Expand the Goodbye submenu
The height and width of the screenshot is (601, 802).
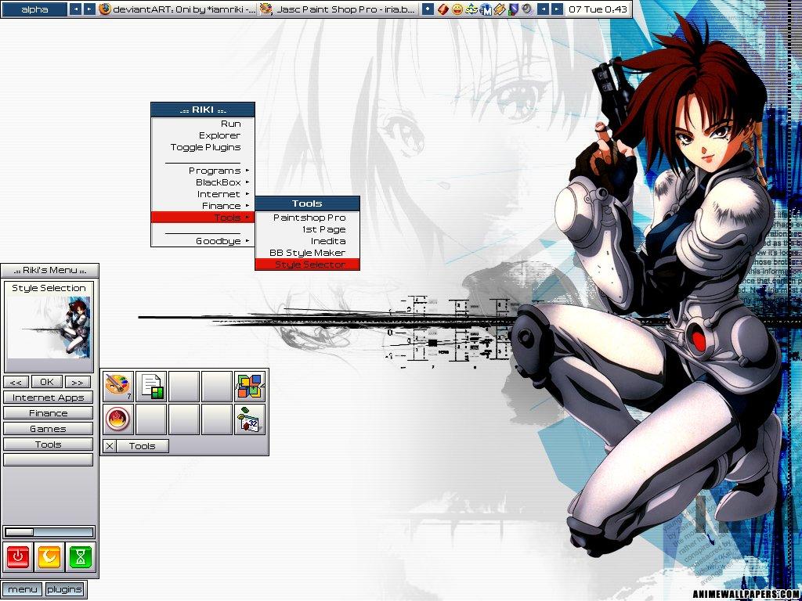tap(203, 241)
